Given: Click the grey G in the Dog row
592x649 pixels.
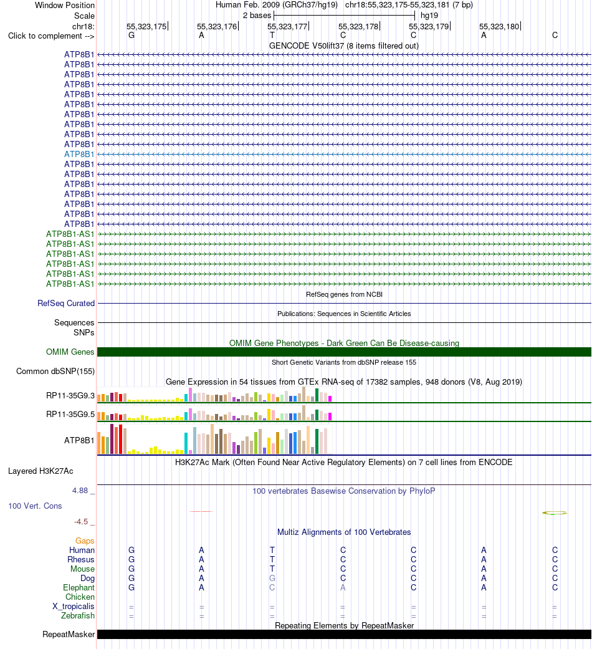Looking at the screenshot, I should tap(272, 578).
